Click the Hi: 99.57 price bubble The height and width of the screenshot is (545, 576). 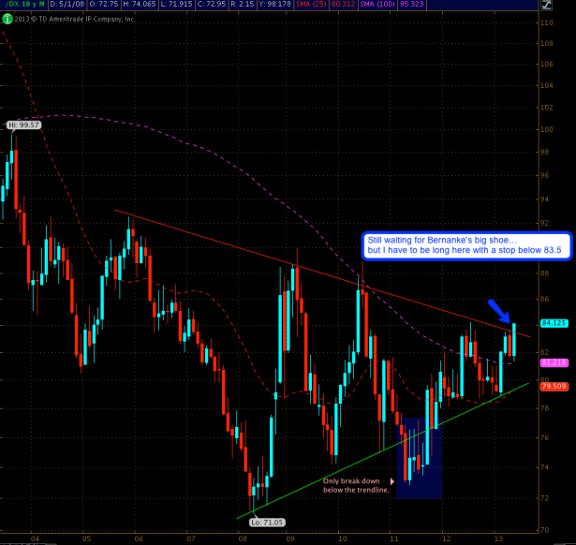(x=23, y=125)
